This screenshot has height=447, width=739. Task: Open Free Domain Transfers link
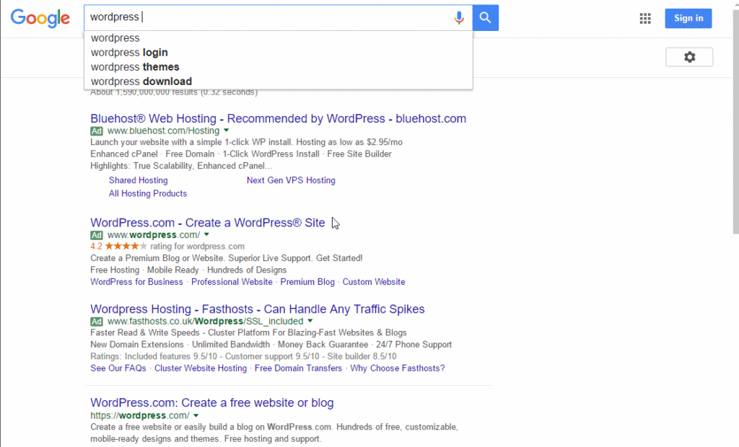click(x=298, y=368)
